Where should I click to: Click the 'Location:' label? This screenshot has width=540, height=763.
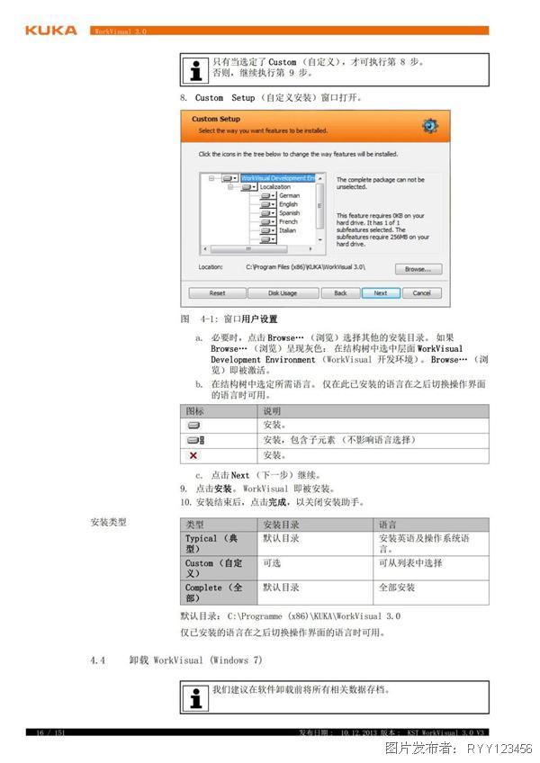(x=211, y=267)
